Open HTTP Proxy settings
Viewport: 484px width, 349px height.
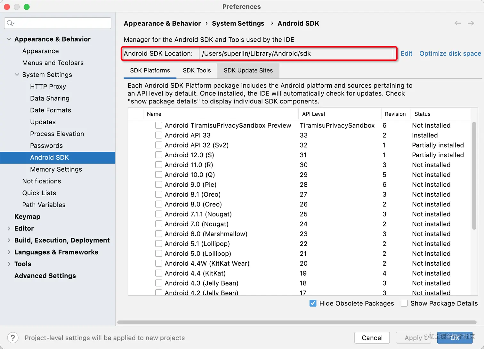[48, 86]
